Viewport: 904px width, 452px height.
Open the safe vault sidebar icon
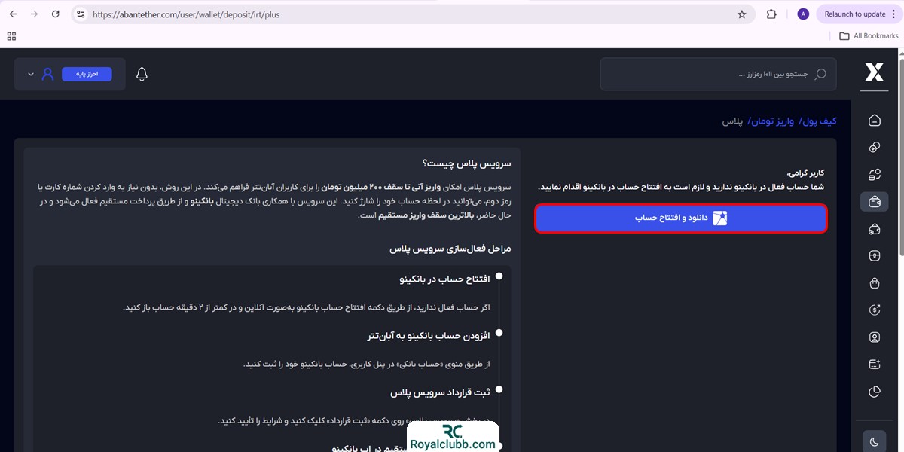click(874, 256)
